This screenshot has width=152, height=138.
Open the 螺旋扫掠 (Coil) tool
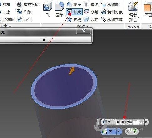pos(28,4)
